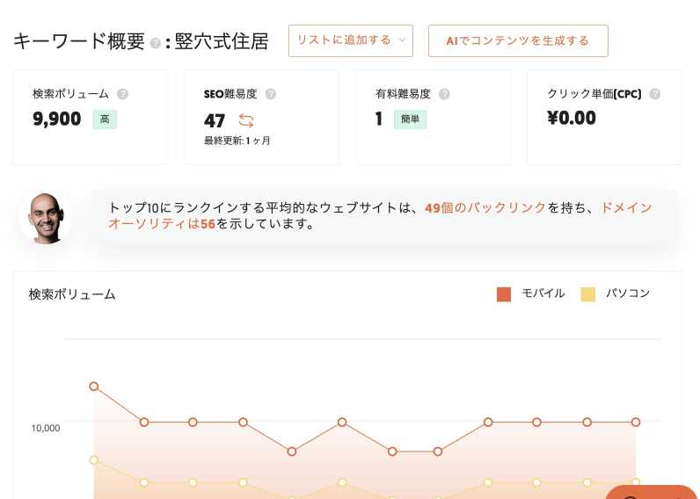Click the chevron arrow in リストに追加する
The height and width of the screenshot is (499, 700).
(x=402, y=40)
